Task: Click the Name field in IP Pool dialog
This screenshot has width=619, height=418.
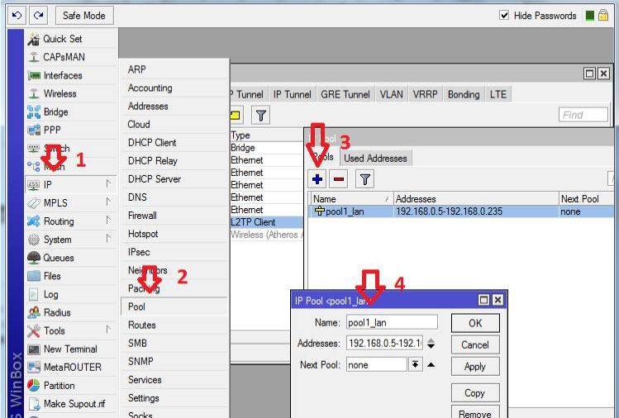Action: [x=392, y=322]
